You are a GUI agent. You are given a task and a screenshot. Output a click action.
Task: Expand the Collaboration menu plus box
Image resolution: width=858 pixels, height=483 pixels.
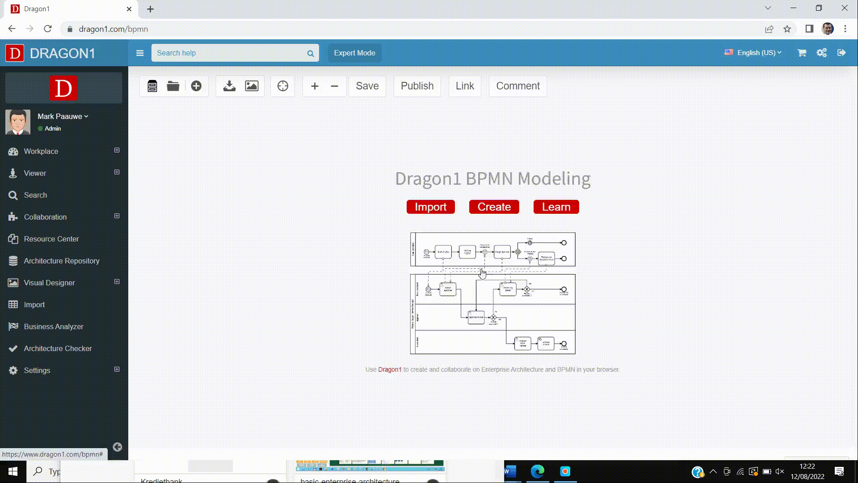tap(117, 216)
